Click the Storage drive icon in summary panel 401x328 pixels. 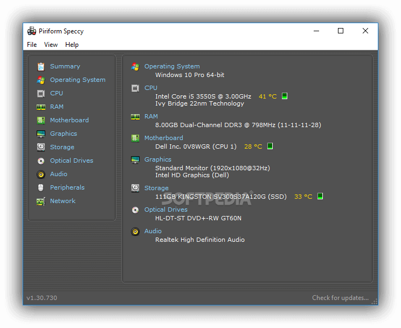point(135,188)
